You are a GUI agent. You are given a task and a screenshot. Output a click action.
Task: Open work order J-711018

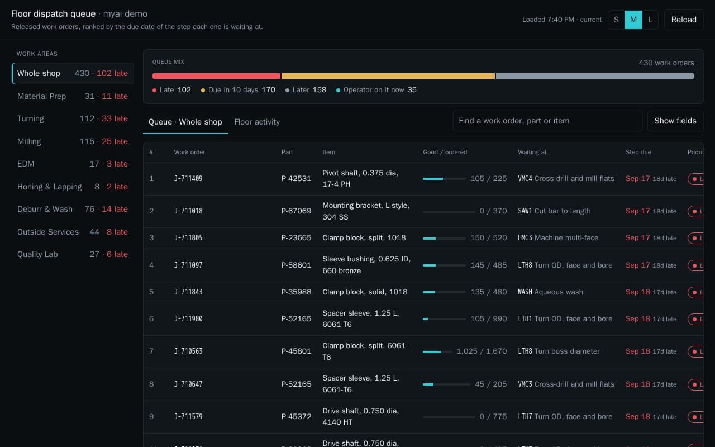point(188,211)
